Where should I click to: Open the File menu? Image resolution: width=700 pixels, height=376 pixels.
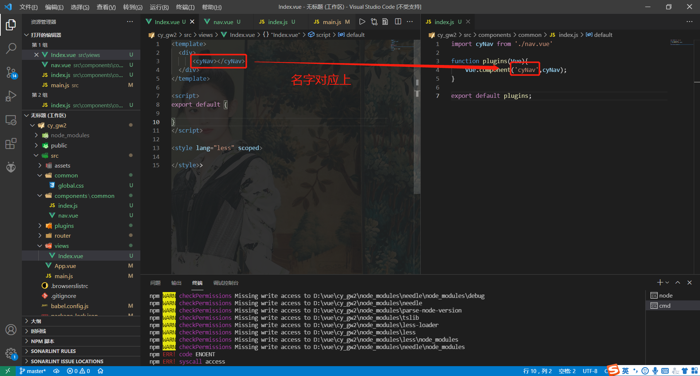(28, 7)
